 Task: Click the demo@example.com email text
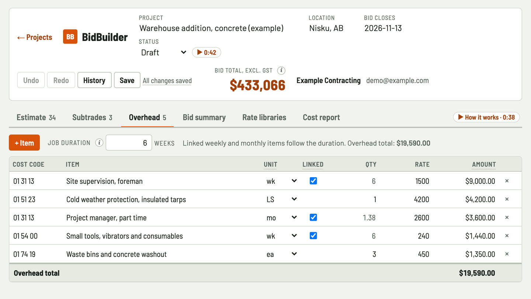(x=398, y=80)
